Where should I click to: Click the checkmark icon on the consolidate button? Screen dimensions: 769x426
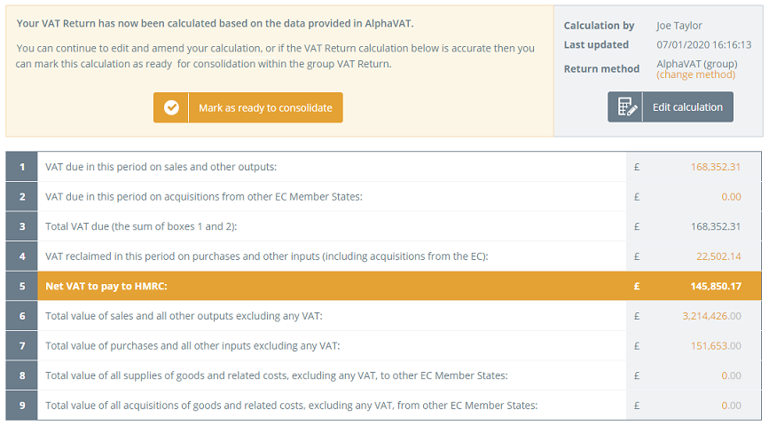[171, 107]
